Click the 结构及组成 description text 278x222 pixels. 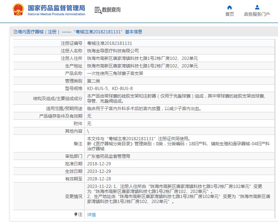click(177, 99)
